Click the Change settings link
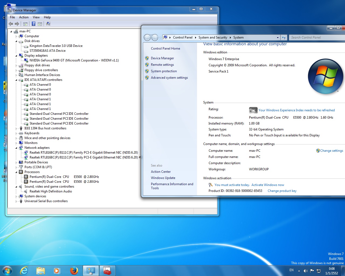Screen dimensions: 345x276 click(332, 151)
